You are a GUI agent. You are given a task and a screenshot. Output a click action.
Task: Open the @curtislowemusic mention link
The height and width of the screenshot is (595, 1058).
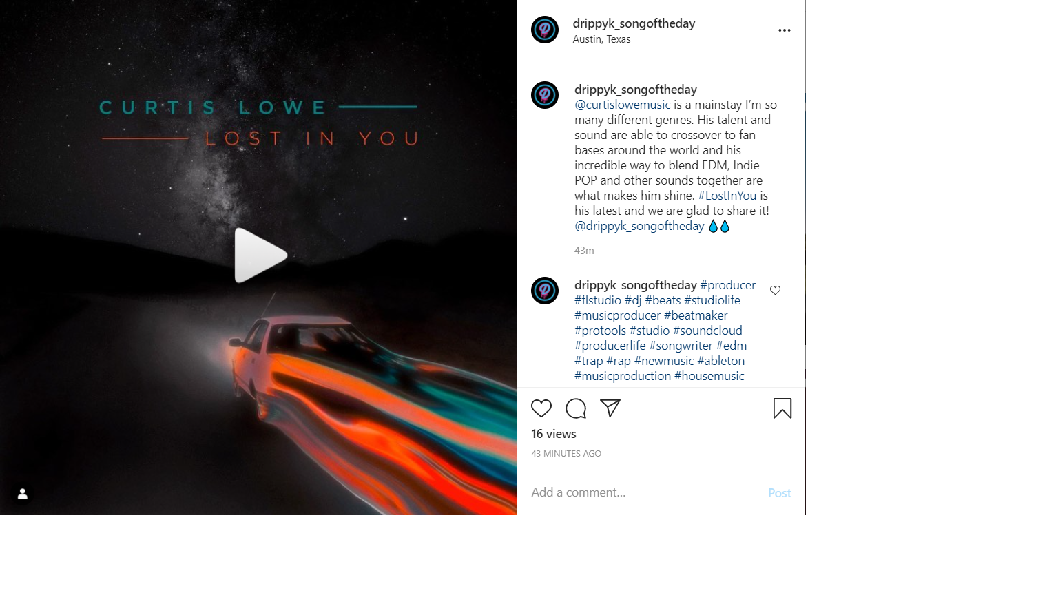[623, 105]
